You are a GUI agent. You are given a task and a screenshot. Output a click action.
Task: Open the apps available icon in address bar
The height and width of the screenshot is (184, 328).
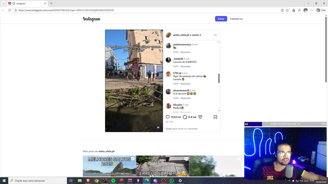pos(282,10)
